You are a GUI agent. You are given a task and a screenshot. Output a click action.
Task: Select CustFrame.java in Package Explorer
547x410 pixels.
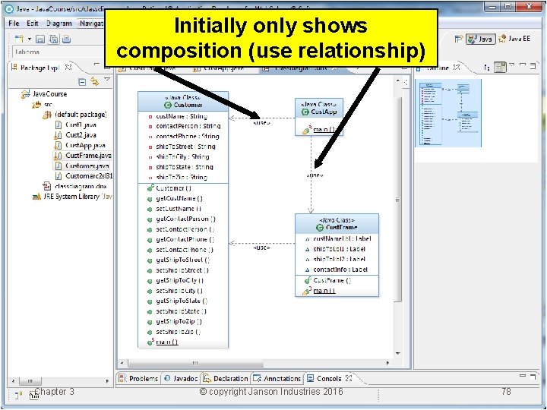click(83, 156)
